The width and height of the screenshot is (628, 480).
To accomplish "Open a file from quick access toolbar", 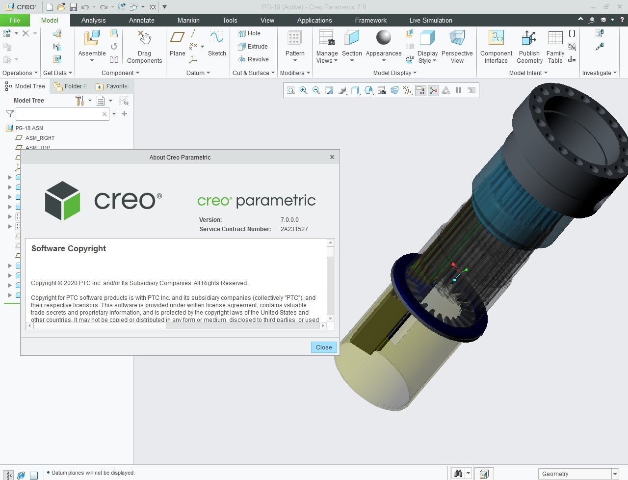I will point(61,7).
